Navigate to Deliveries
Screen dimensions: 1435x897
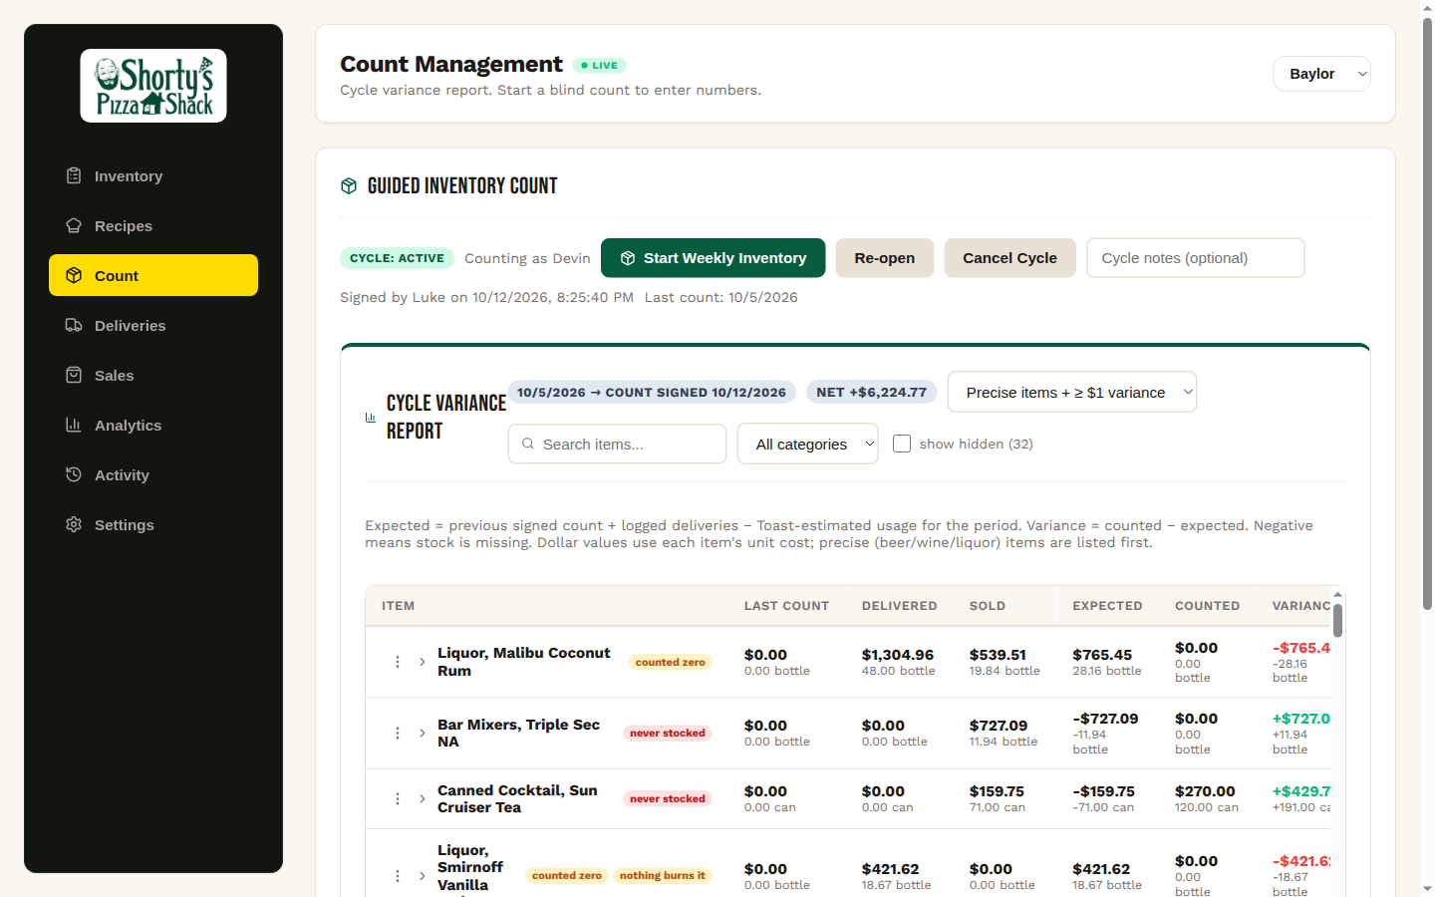[x=153, y=325]
